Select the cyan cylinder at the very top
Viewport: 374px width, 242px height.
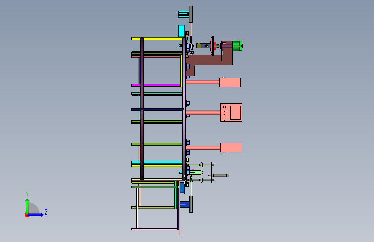(183, 14)
